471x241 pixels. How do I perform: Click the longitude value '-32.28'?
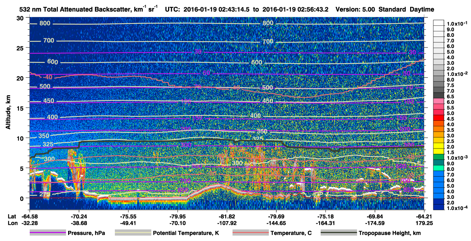(x=29, y=223)
